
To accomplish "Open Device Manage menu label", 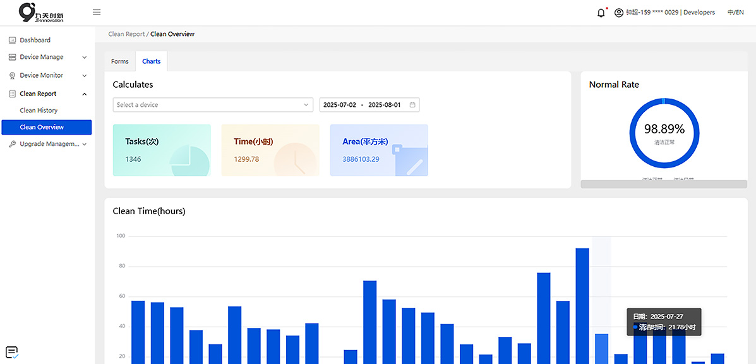I will (42, 57).
